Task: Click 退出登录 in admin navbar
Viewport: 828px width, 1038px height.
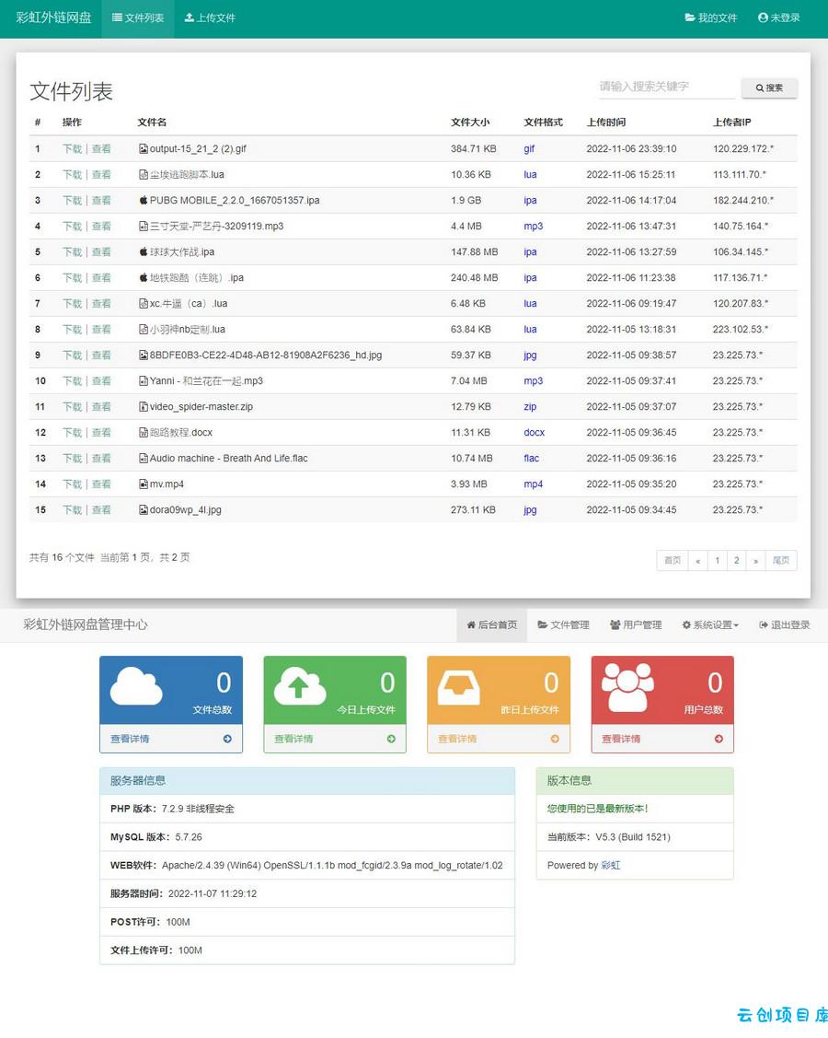Action: [x=785, y=624]
